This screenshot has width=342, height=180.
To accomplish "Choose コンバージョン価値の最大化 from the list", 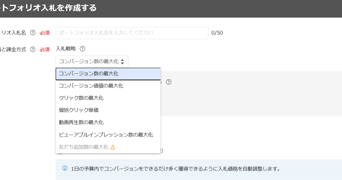I will [x=91, y=86].
